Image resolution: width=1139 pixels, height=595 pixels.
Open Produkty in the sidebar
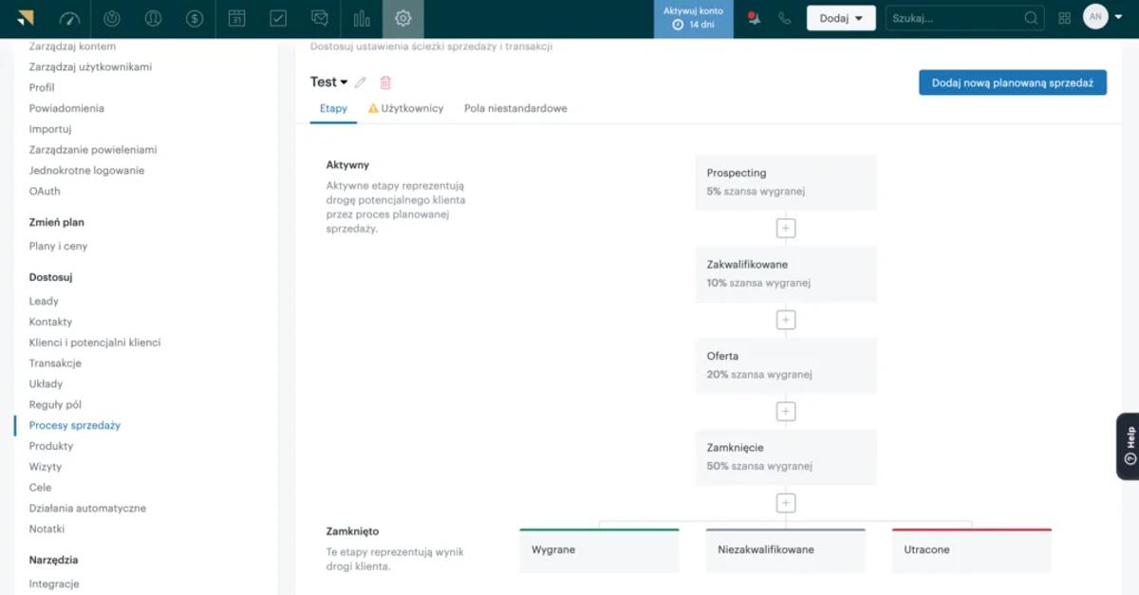(x=51, y=446)
